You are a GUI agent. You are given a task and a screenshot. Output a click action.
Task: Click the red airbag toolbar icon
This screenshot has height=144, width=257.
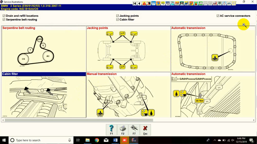coord(215,3)
